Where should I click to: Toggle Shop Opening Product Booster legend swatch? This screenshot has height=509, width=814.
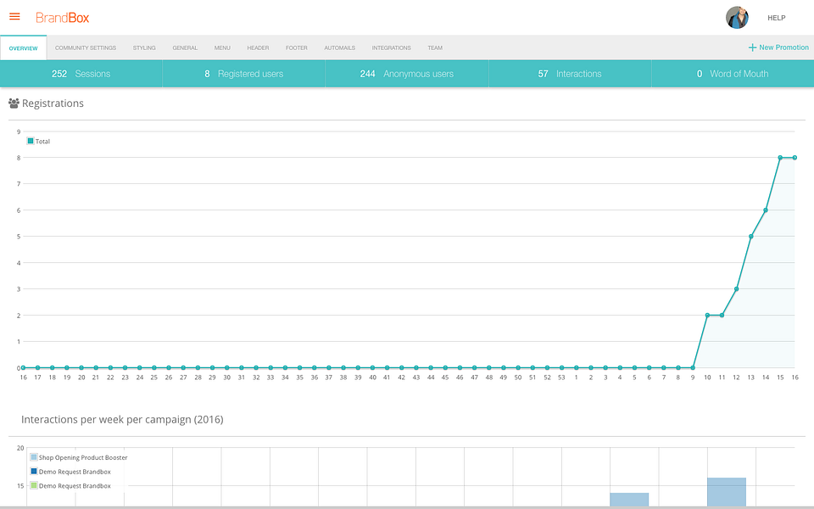34,457
